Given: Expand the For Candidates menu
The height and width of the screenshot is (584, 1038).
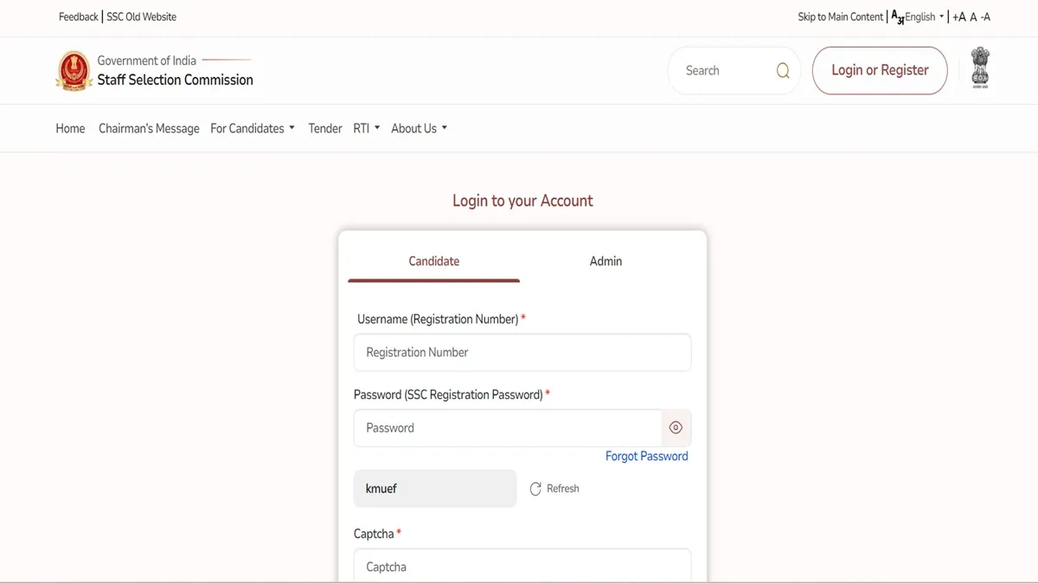Looking at the screenshot, I should point(253,128).
